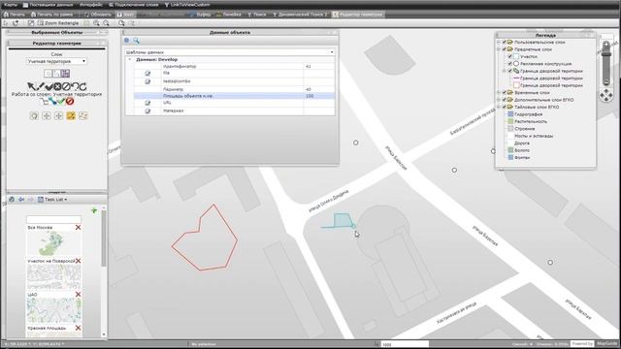The width and height of the screenshot is (621, 349).
Task: Select the arrow pointer tool in the geometry editor
Action: (31, 86)
